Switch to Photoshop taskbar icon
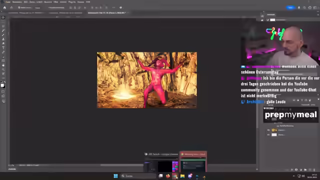This screenshot has width=320, height=180. click(x=197, y=176)
